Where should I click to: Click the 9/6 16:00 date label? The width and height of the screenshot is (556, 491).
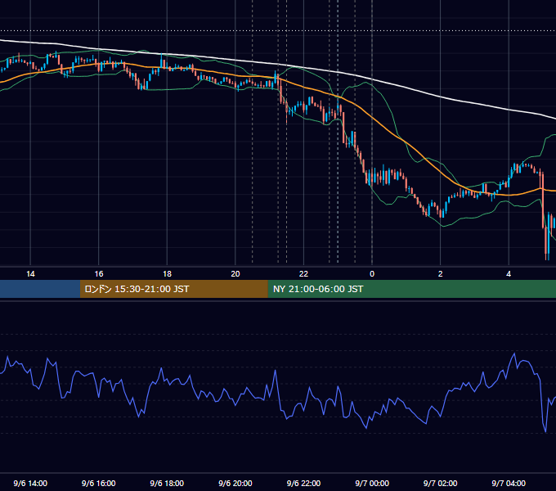(99, 483)
